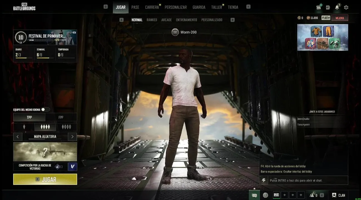Image resolution: width=361 pixels, height=200 pixels.
Task: Click MAPA ALEATORIA map label
Action: point(45,137)
